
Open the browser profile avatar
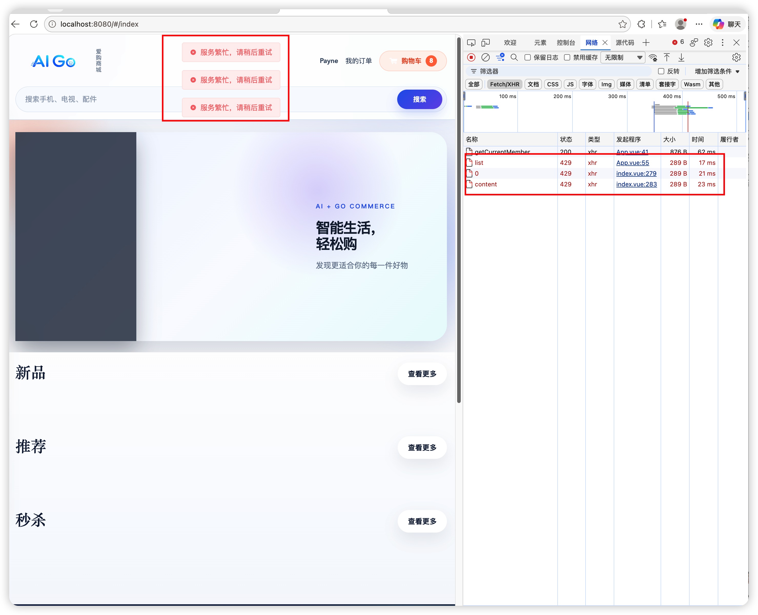point(680,24)
